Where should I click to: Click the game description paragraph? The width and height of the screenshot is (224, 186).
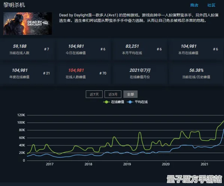point(139,18)
